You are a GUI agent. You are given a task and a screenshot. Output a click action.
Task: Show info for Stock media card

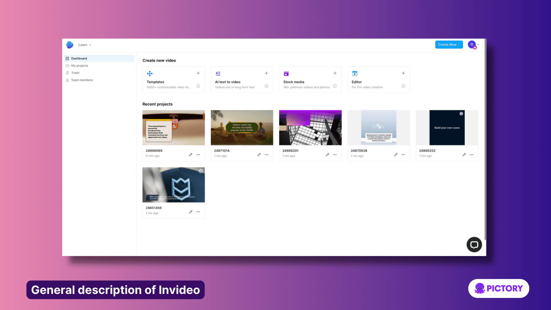click(x=335, y=86)
